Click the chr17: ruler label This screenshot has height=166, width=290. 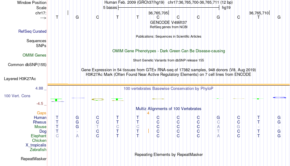[x=41, y=13]
